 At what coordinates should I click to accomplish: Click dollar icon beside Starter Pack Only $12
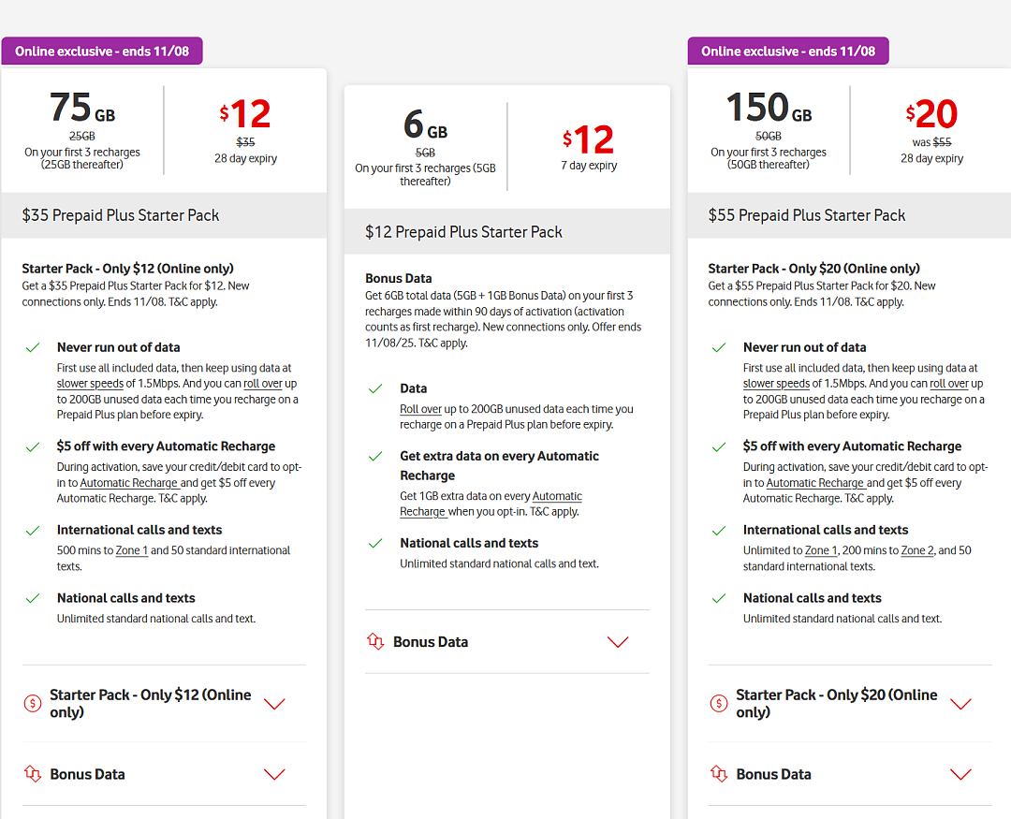tap(32, 703)
